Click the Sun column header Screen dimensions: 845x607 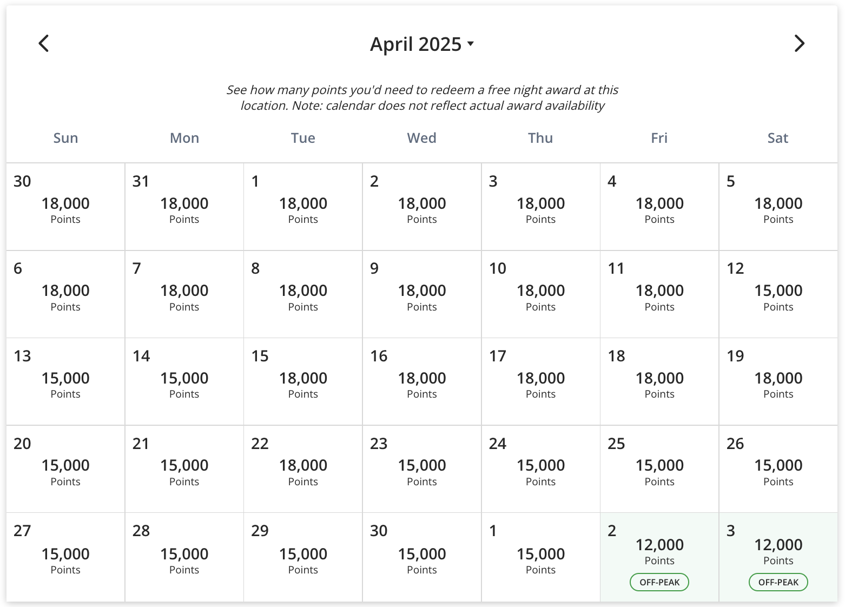click(x=65, y=138)
